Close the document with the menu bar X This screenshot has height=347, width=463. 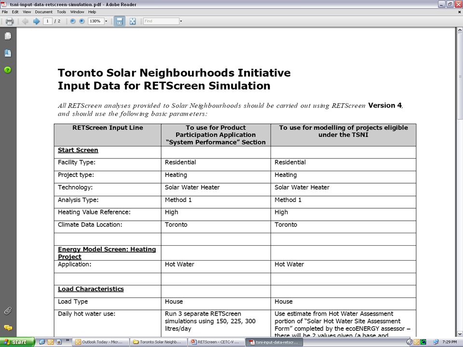pos(460,12)
